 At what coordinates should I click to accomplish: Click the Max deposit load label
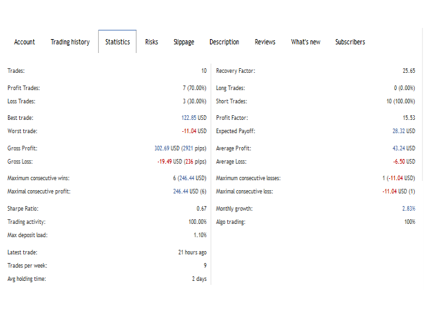coord(27,235)
